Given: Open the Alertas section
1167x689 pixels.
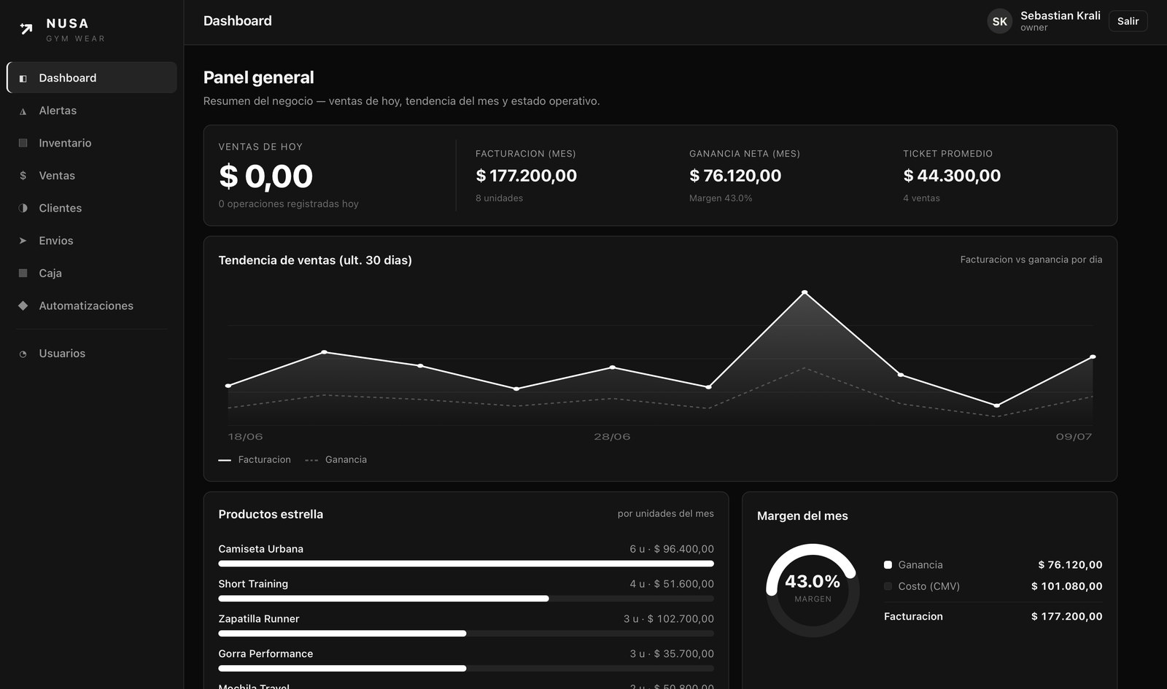Looking at the screenshot, I should (92, 110).
